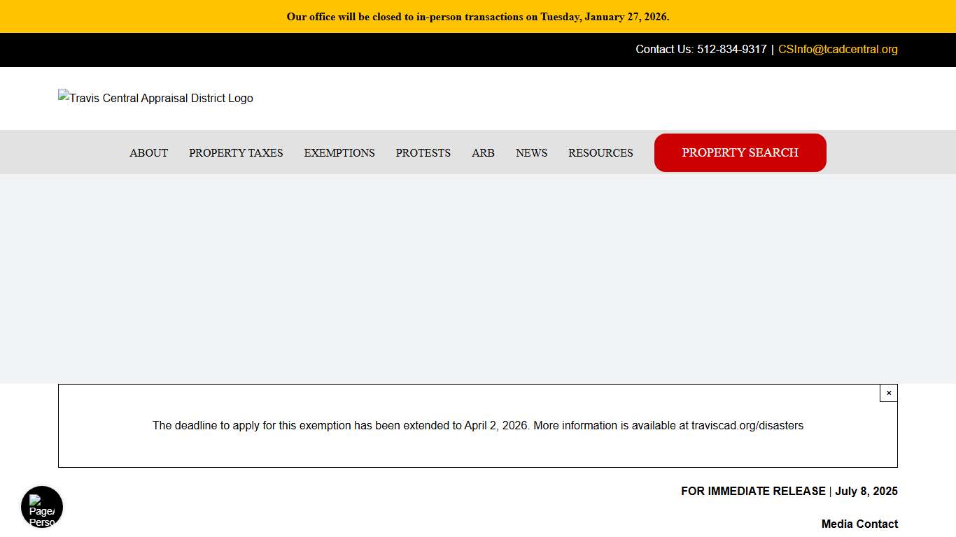956x537 pixels.
Task: Open the Page Assist accessibility widget
Action: coord(42,507)
